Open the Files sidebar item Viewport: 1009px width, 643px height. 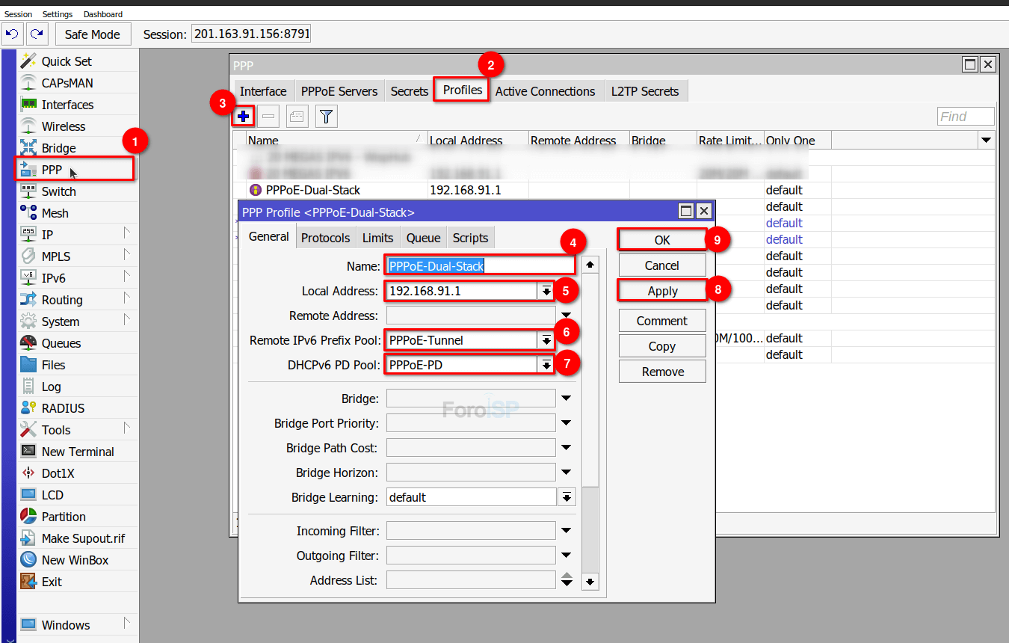click(x=53, y=365)
